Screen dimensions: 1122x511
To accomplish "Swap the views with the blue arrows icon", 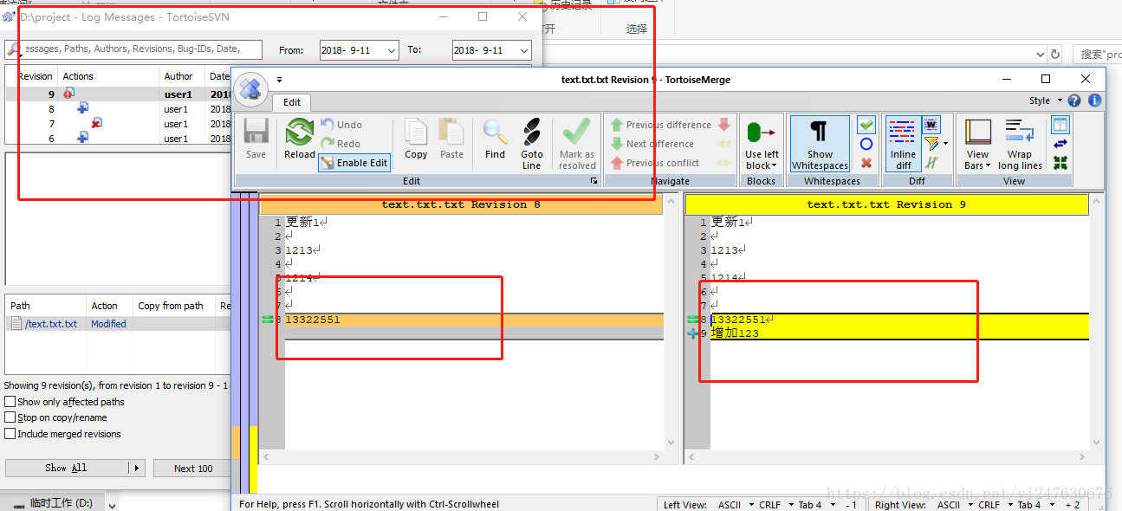I will [1060, 144].
